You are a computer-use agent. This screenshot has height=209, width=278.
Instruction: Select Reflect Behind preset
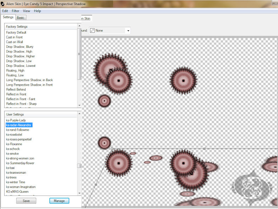click(16, 90)
